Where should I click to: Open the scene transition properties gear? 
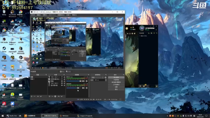coord(106,77)
